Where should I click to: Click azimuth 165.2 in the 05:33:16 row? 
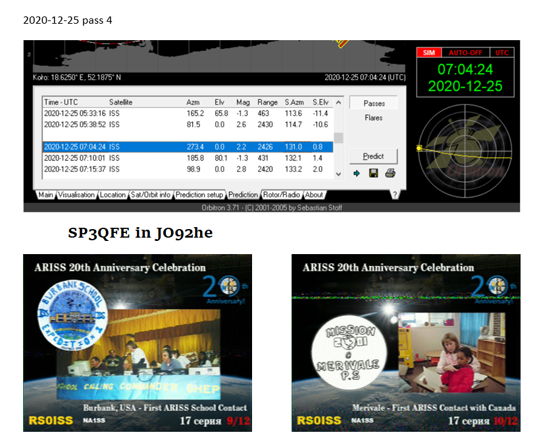195,113
